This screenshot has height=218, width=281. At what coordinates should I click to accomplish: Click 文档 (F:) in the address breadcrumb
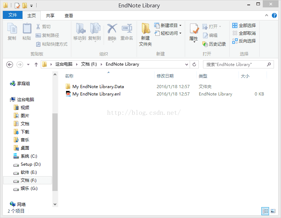click(89, 64)
